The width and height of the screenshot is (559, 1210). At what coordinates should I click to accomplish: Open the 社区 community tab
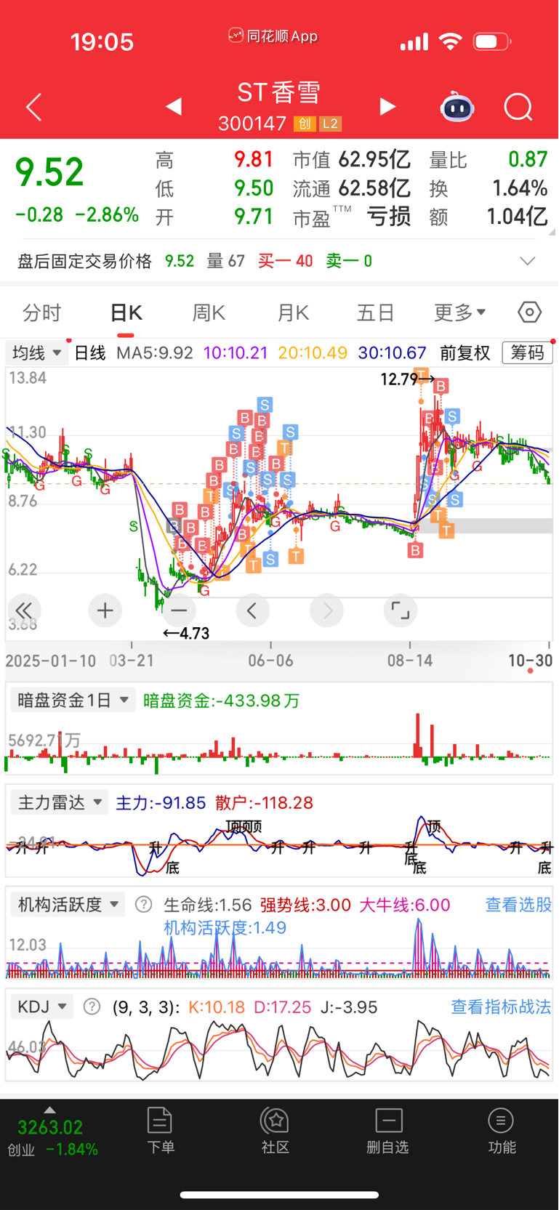point(276,1131)
